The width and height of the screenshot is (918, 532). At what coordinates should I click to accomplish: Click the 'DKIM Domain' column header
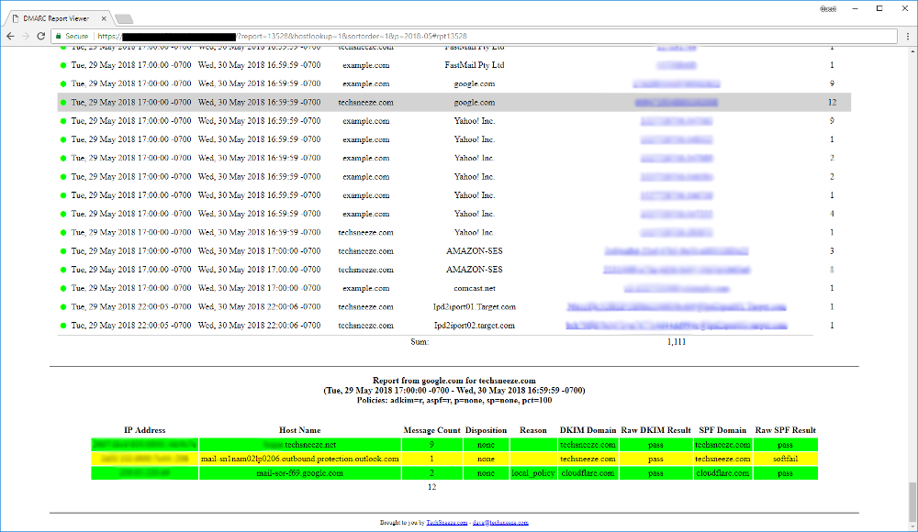click(588, 430)
